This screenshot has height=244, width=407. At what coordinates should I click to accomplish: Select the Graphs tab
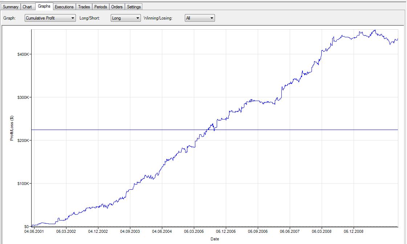[x=44, y=7]
